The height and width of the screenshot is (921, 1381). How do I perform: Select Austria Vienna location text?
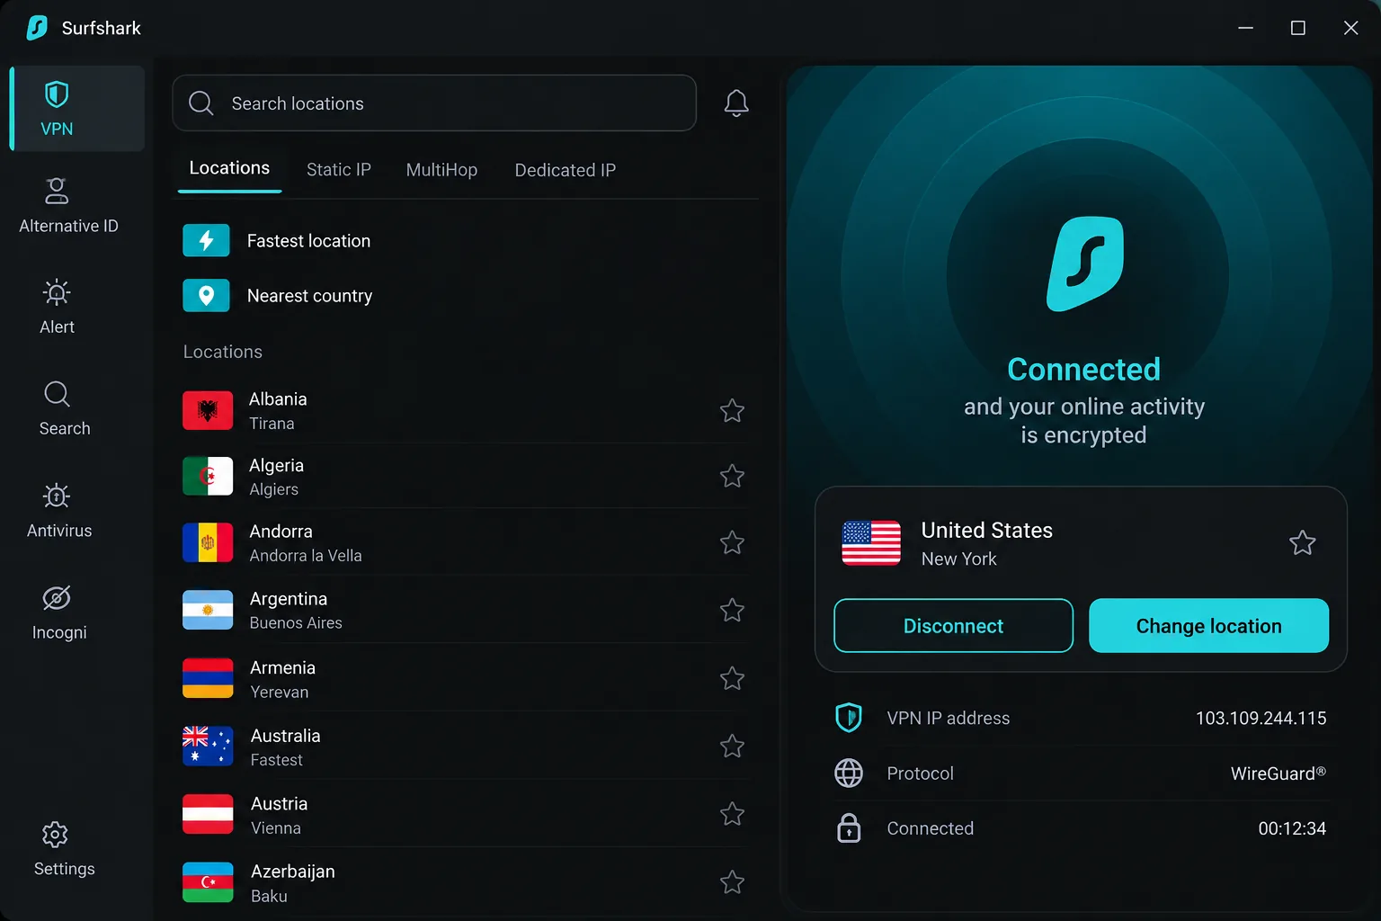[279, 815]
